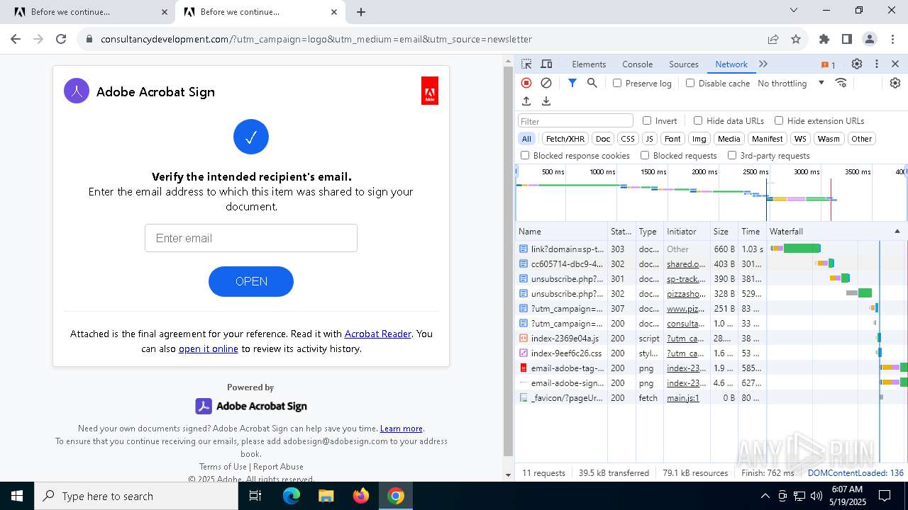The width and height of the screenshot is (908, 510).
Task: Open Chrome extensions puzzle icon
Action: tap(824, 39)
